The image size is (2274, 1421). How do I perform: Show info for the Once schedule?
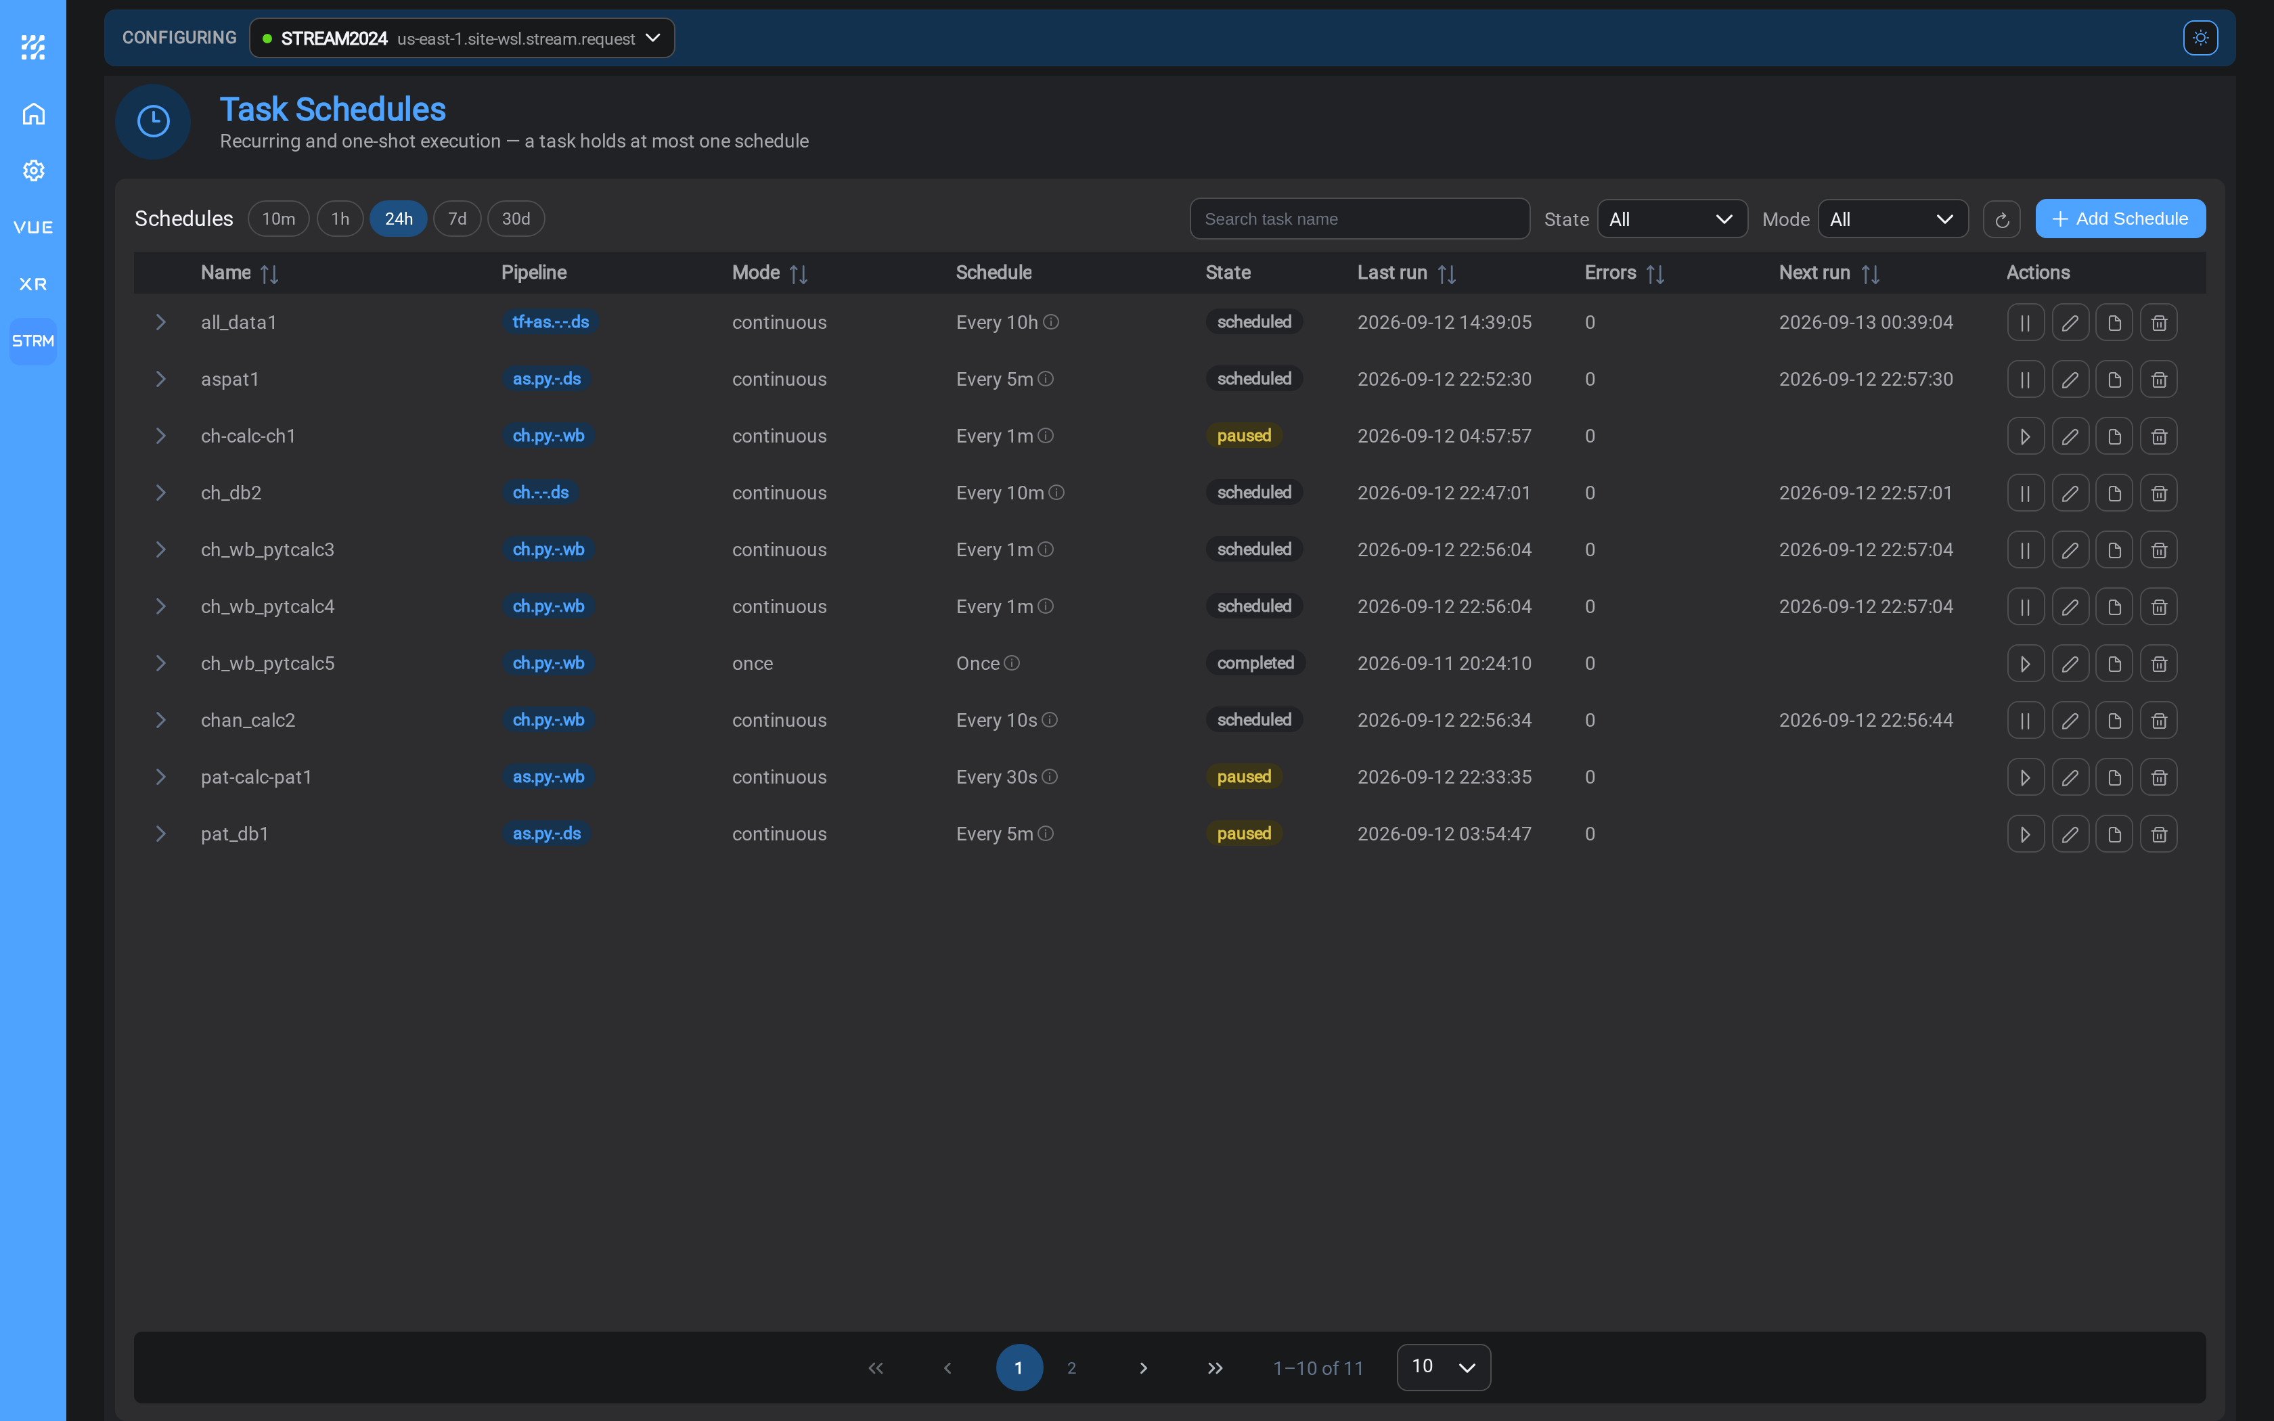coord(1012,662)
